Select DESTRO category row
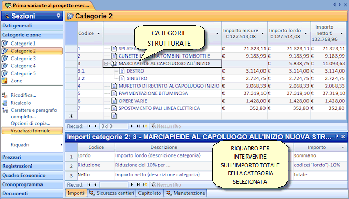The height and width of the screenshot is (199, 349). 135,71
